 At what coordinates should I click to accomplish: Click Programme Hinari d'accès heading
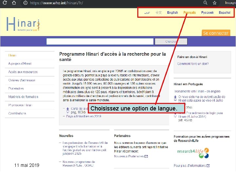(112, 57)
